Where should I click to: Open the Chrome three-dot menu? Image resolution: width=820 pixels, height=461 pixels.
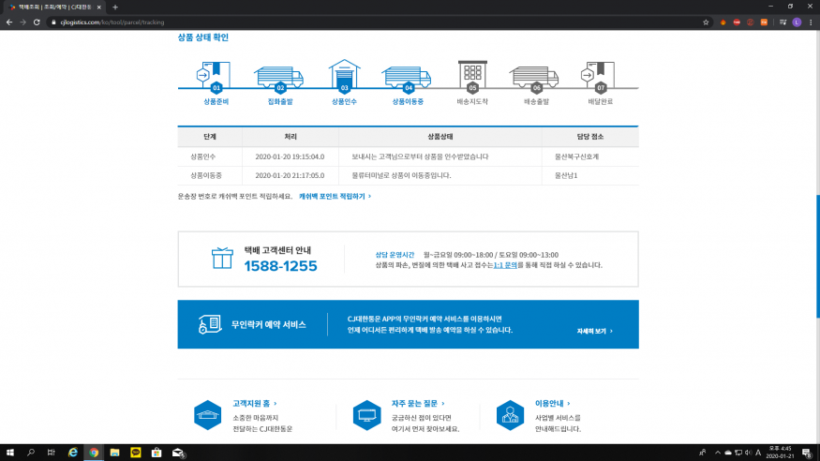click(x=811, y=22)
